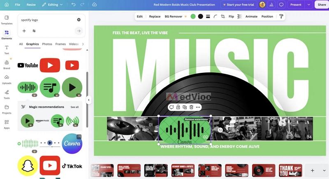The image size is (329, 179).
Task: Redo the last action
Action: 82,5
